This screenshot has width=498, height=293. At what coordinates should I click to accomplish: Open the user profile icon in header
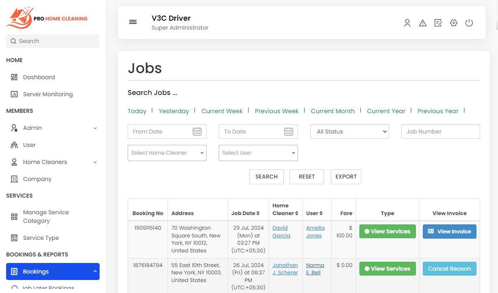click(407, 23)
